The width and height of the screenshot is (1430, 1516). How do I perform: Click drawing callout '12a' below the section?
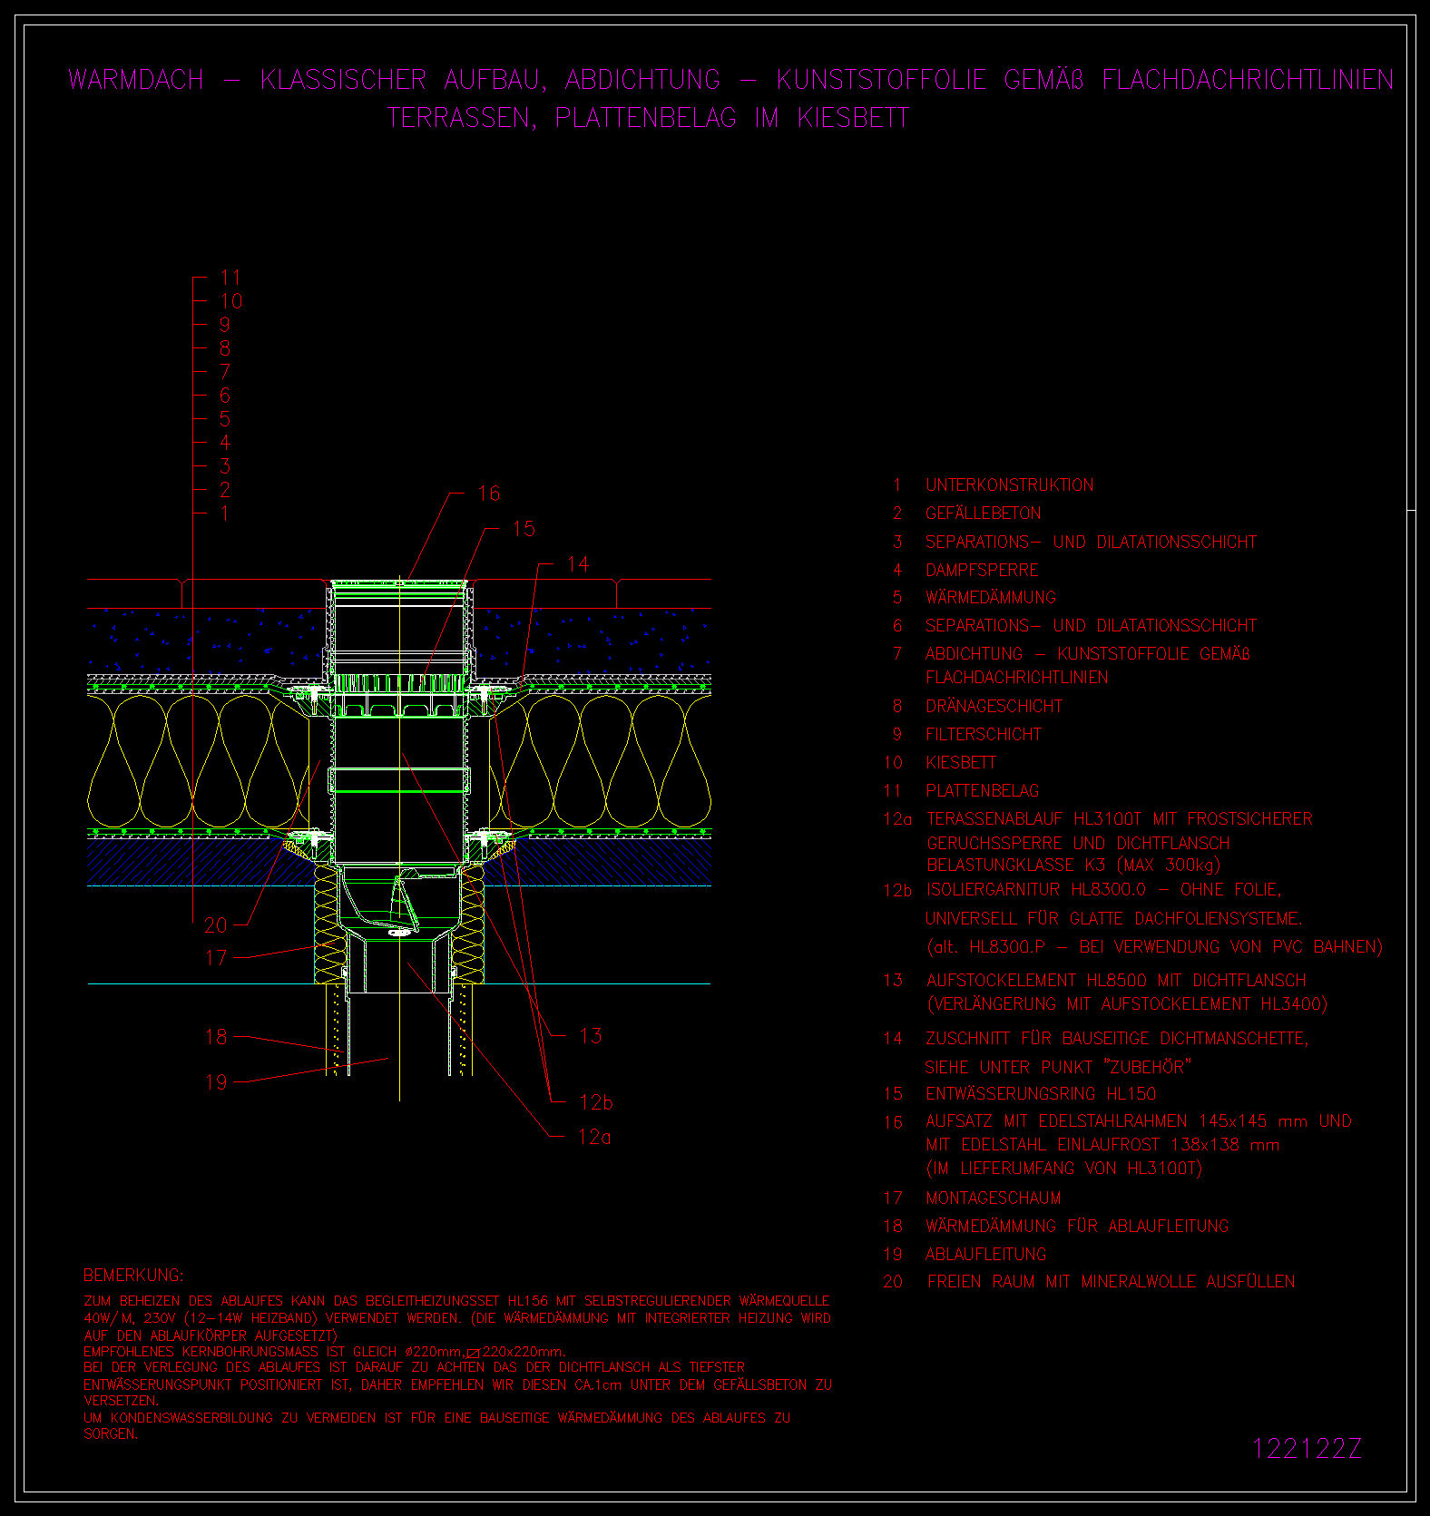point(594,1138)
